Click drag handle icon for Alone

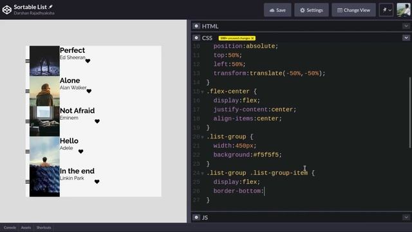(28, 91)
